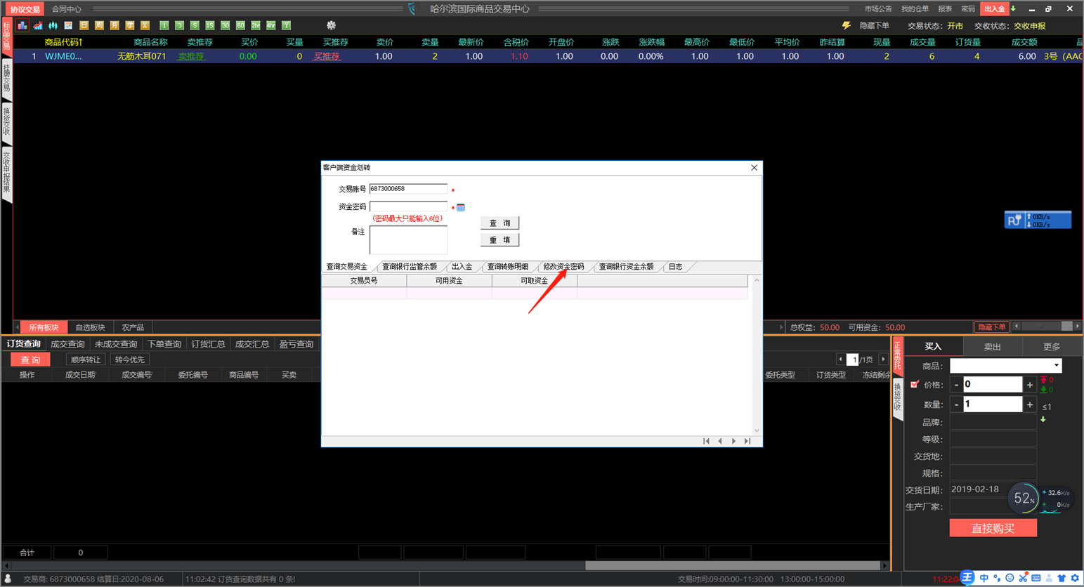Image resolution: width=1084 pixels, height=587 pixels.
Task: Click the 查 询 button in dialog
Action: (499, 223)
